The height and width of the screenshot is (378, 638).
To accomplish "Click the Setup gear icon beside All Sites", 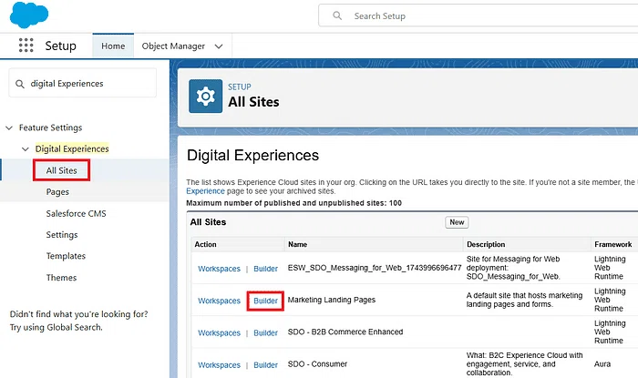I will (205, 97).
